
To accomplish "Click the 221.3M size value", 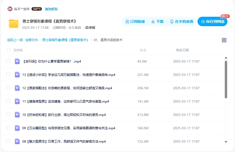I will tap(143, 75).
